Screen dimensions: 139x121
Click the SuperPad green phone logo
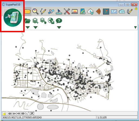13,17
